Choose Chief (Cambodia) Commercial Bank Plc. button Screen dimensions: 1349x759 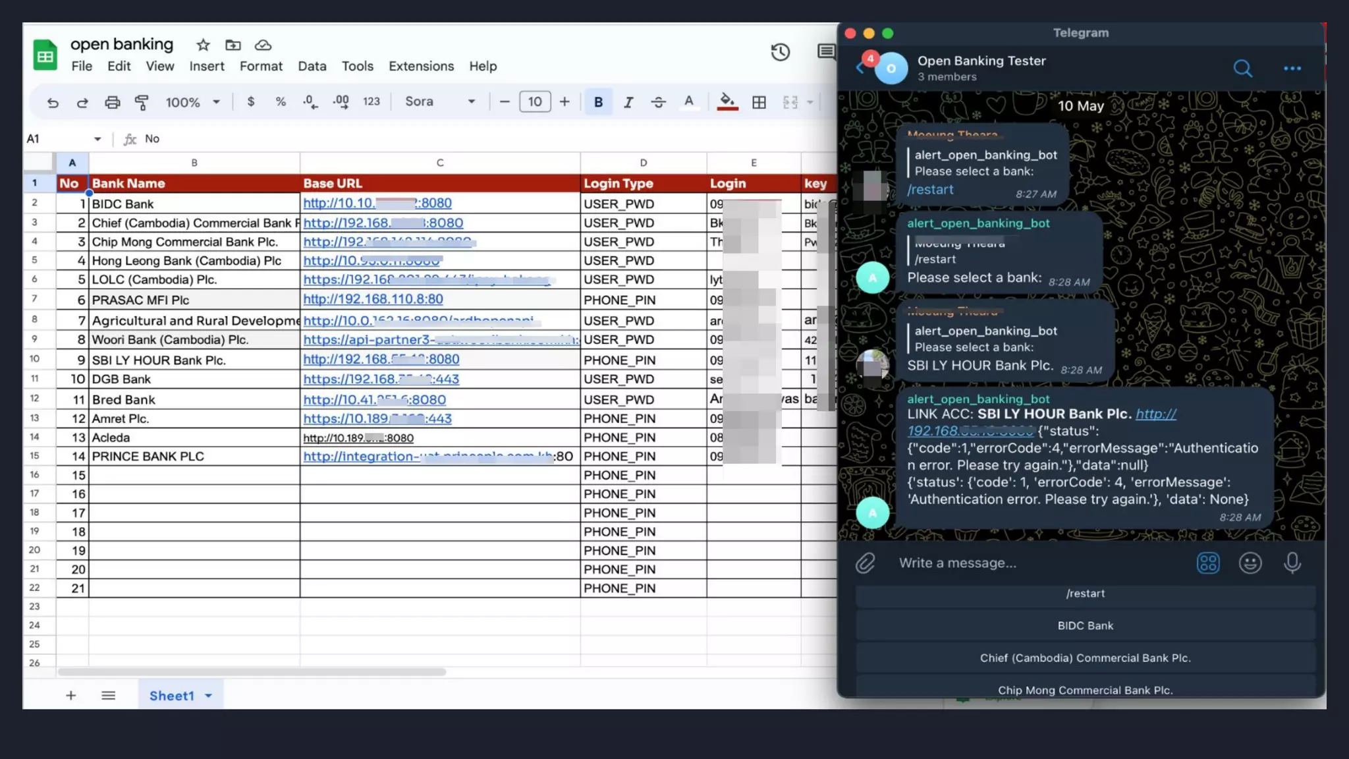tap(1086, 658)
